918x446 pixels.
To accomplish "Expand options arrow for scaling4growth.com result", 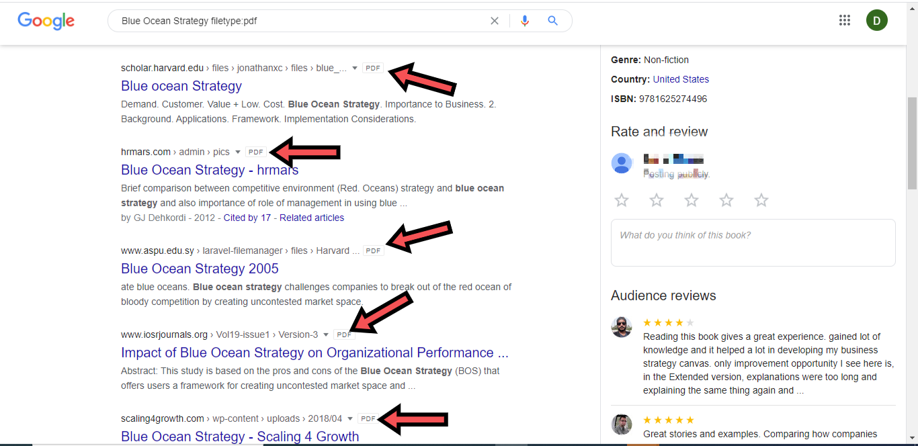I will pos(350,418).
